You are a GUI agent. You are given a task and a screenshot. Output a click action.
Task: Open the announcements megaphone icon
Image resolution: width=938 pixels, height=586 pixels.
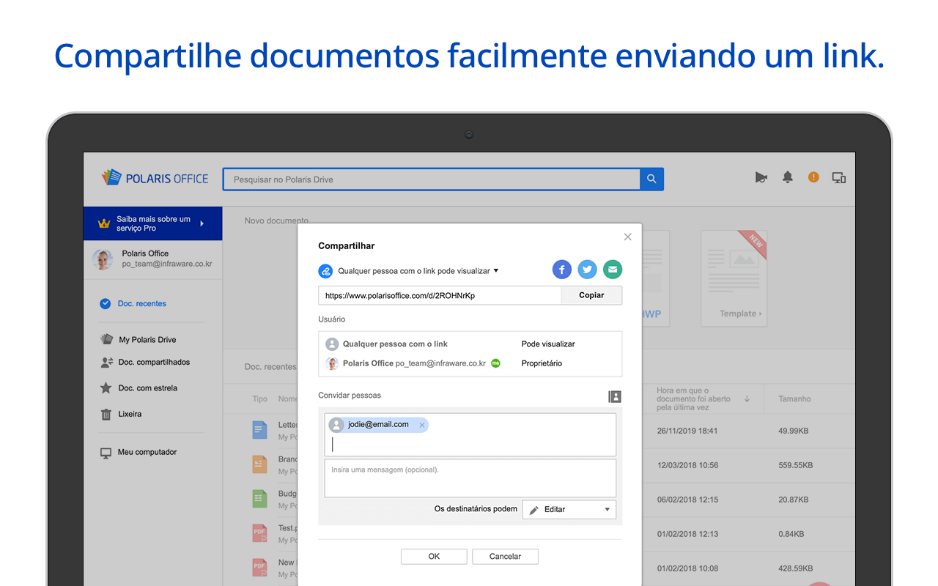761,177
